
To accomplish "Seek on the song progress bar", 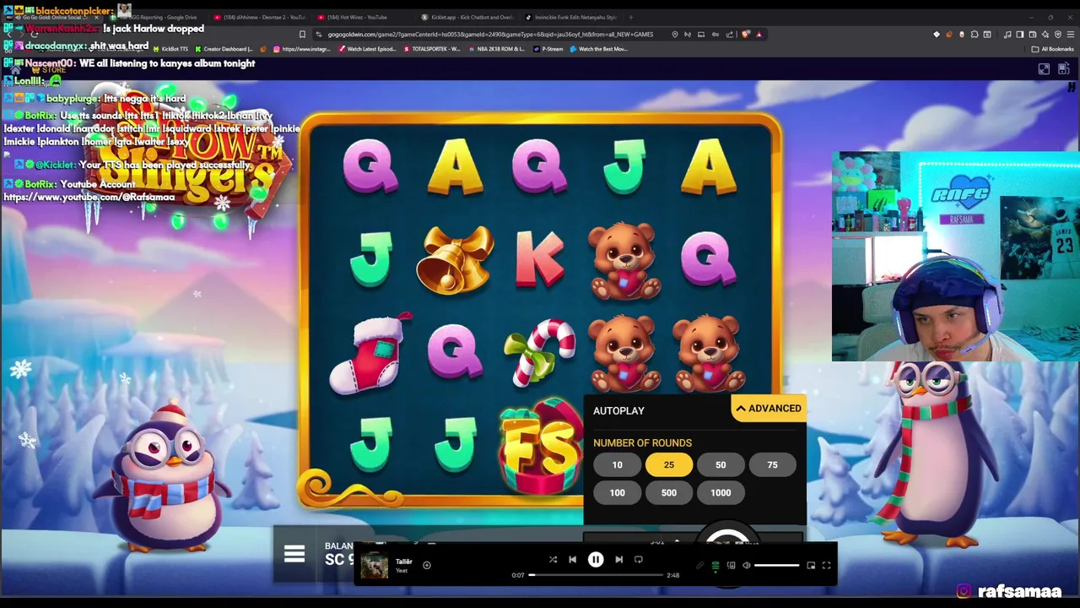I will 597,575.
